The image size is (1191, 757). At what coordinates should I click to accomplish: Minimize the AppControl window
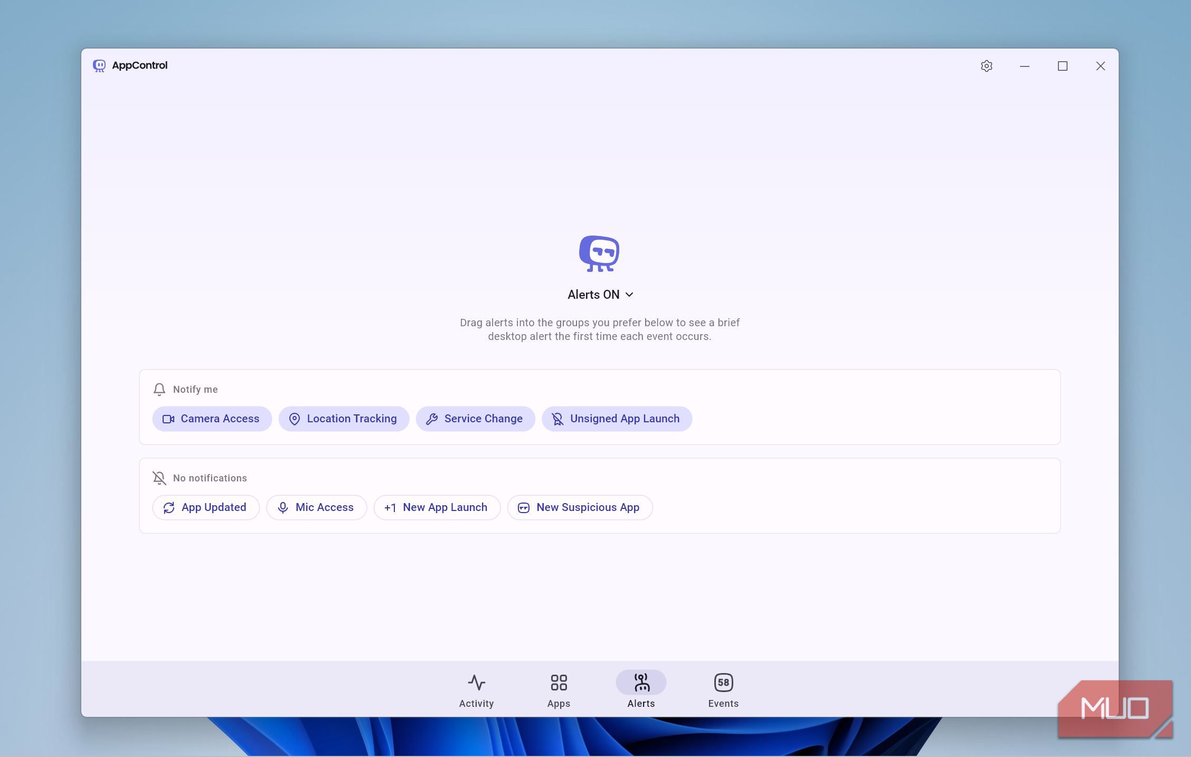point(1025,66)
